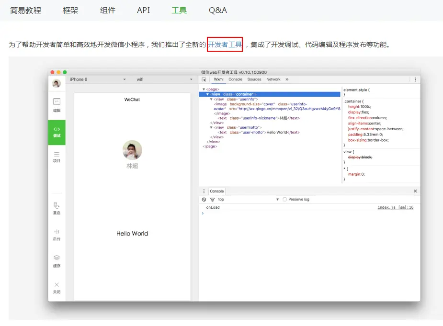The width and height of the screenshot is (443, 326).
Task: Open the Q&A nav item
Action: [218, 11]
